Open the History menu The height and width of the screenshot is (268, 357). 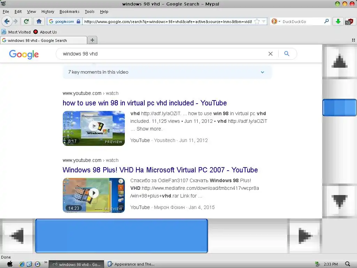(48, 12)
